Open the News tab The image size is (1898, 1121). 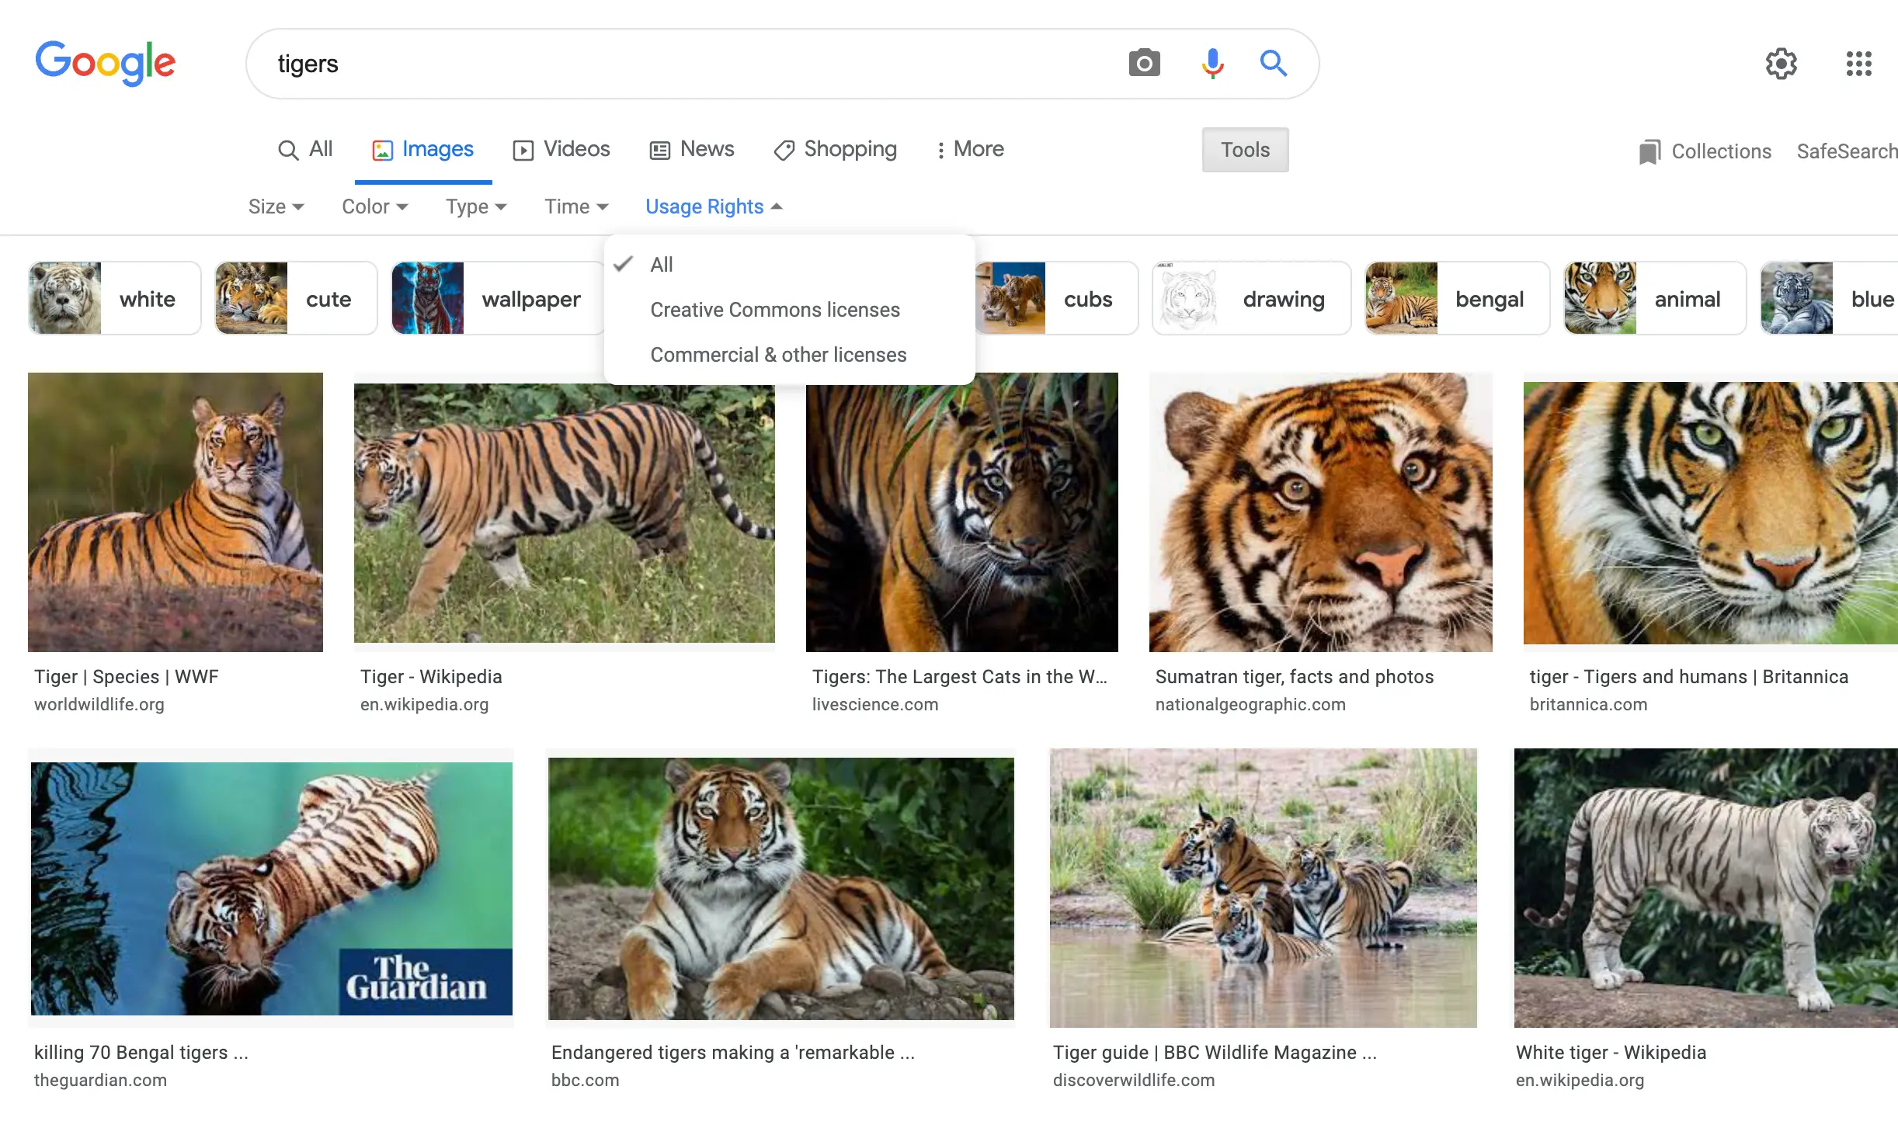[692, 149]
